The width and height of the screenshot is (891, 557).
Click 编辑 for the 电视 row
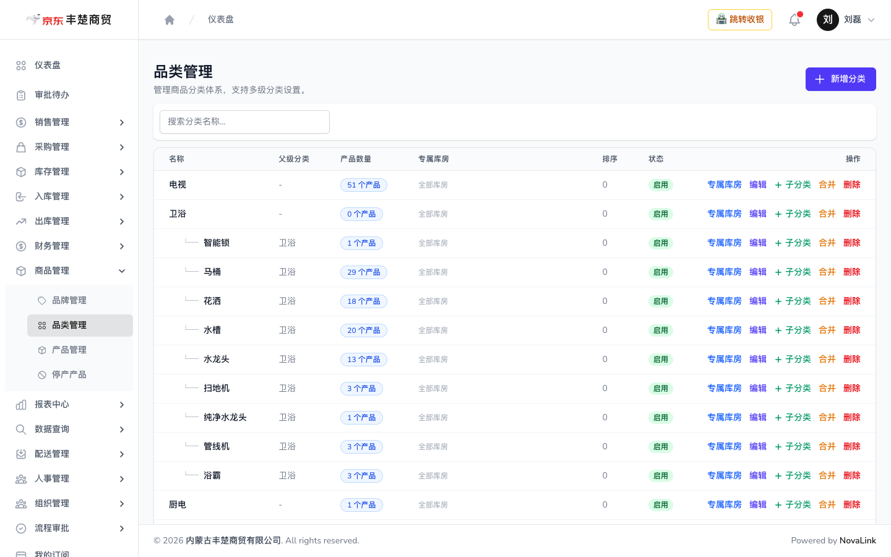pos(758,185)
